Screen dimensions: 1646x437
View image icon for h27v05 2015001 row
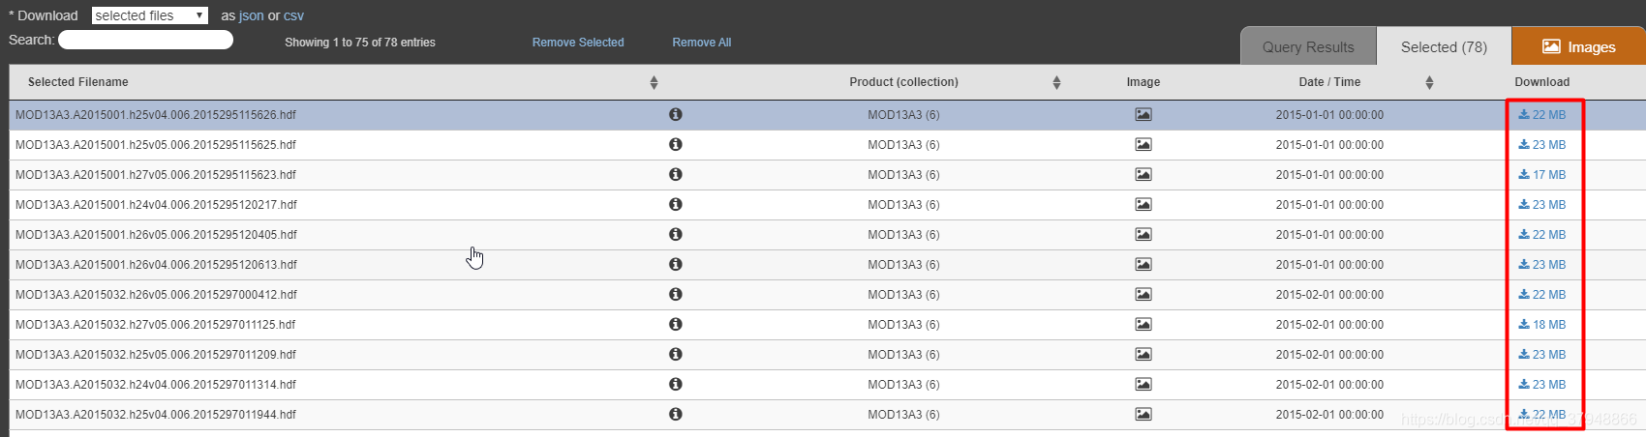pyautogui.click(x=1143, y=174)
